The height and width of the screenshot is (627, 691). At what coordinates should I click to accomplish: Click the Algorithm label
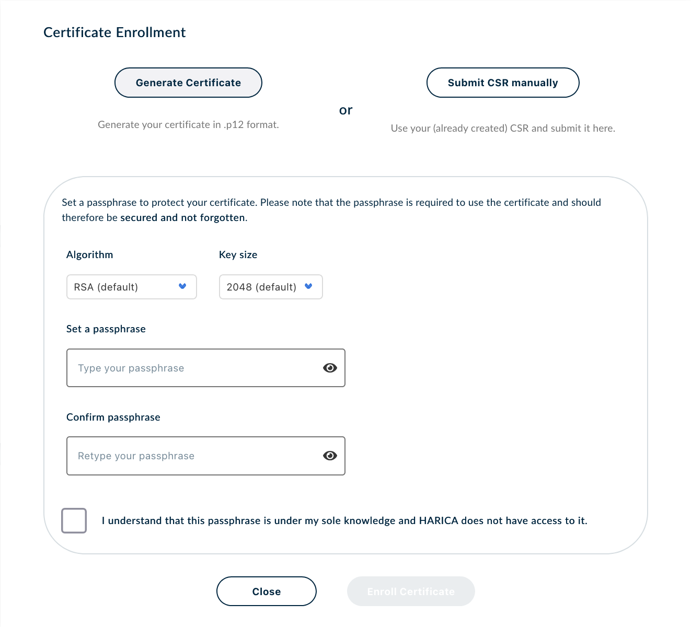click(x=89, y=254)
